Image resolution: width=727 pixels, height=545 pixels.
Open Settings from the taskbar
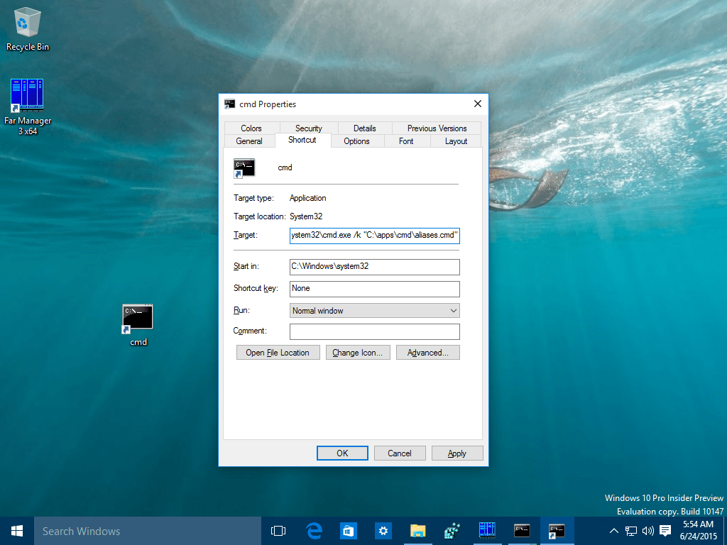[x=383, y=531]
